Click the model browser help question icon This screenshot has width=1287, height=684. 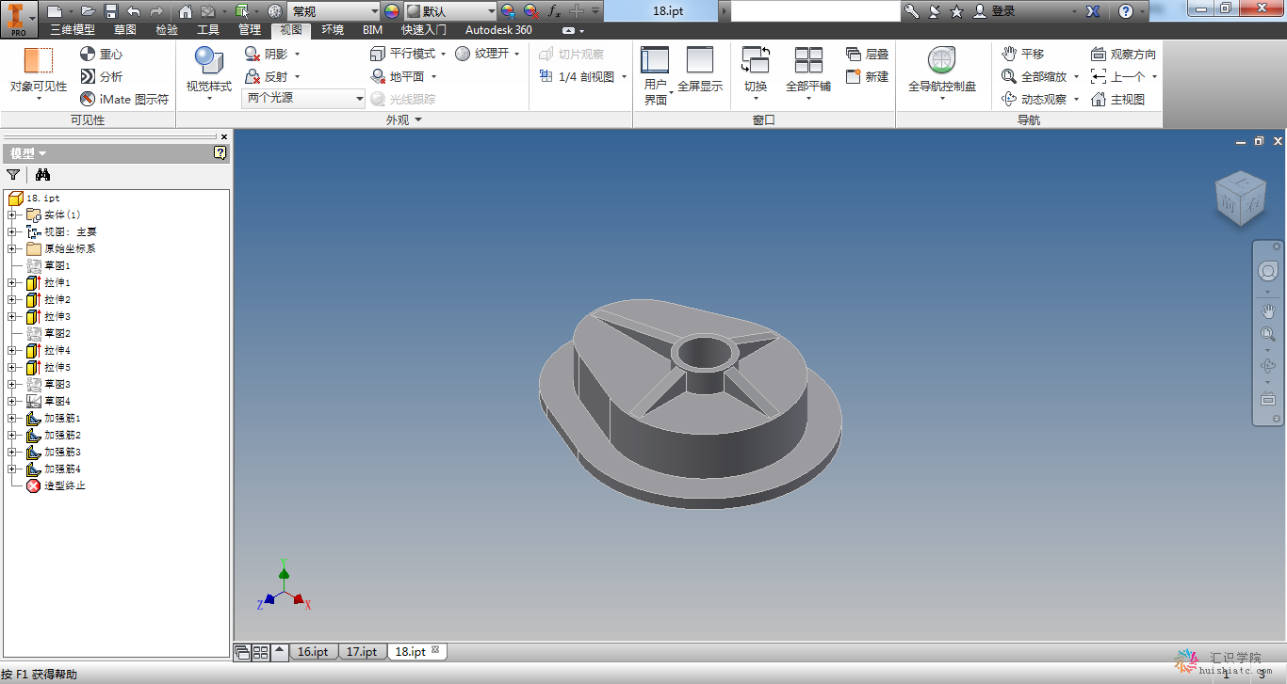pos(220,152)
